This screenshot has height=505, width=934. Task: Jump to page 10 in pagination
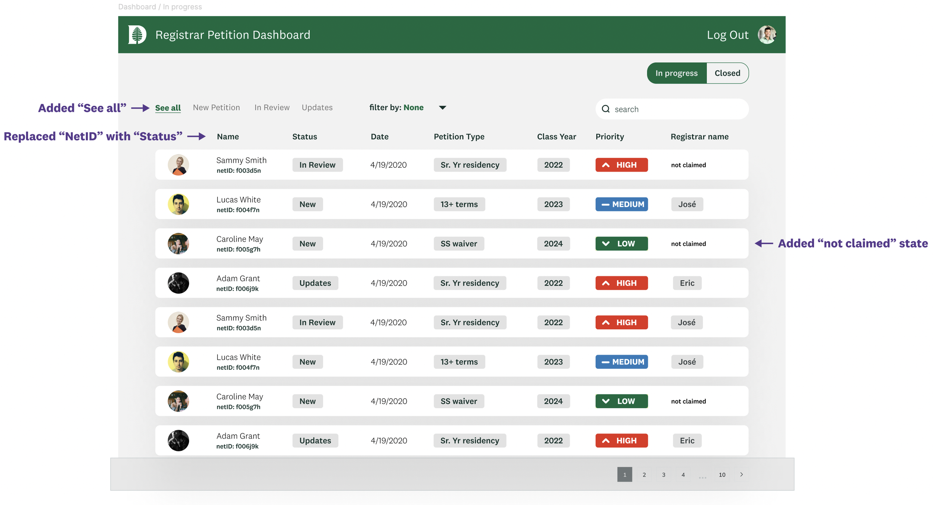tap(722, 474)
